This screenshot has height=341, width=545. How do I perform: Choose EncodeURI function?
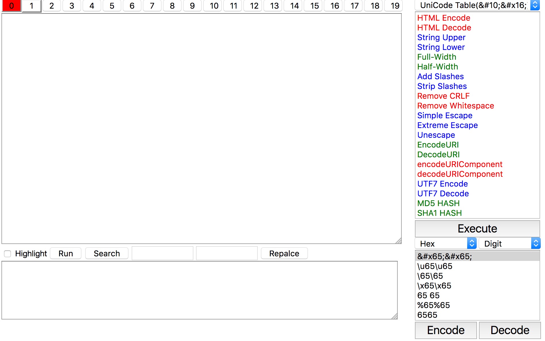pyautogui.click(x=477, y=145)
